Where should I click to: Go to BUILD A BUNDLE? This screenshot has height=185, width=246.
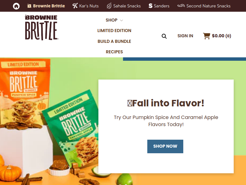coord(114,41)
